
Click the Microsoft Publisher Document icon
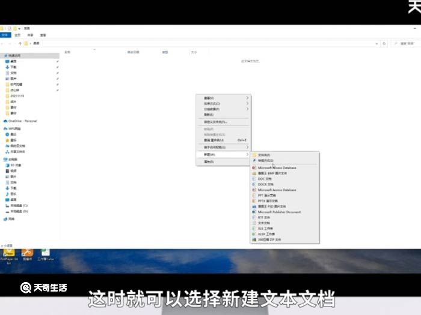coord(254,212)
